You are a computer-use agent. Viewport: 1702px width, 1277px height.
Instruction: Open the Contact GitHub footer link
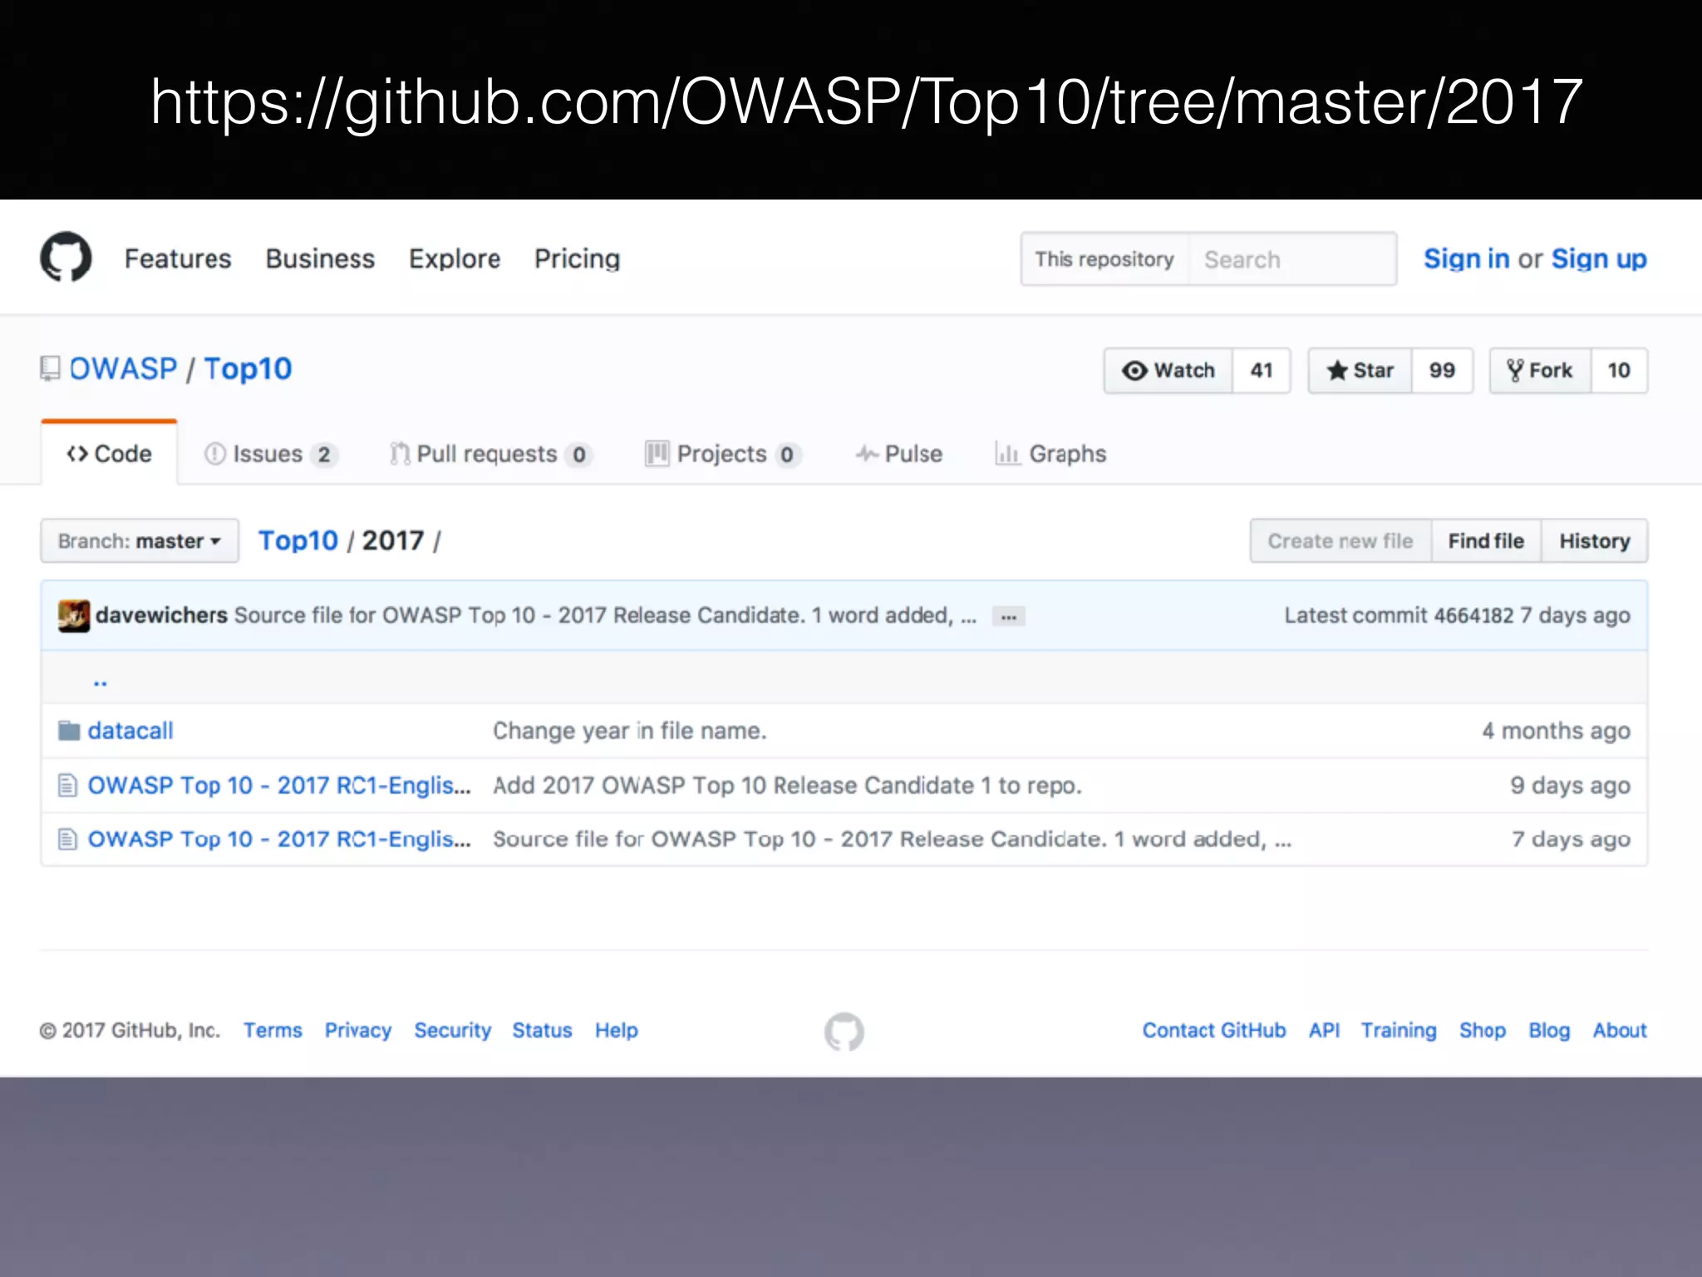[1214, 1030]
